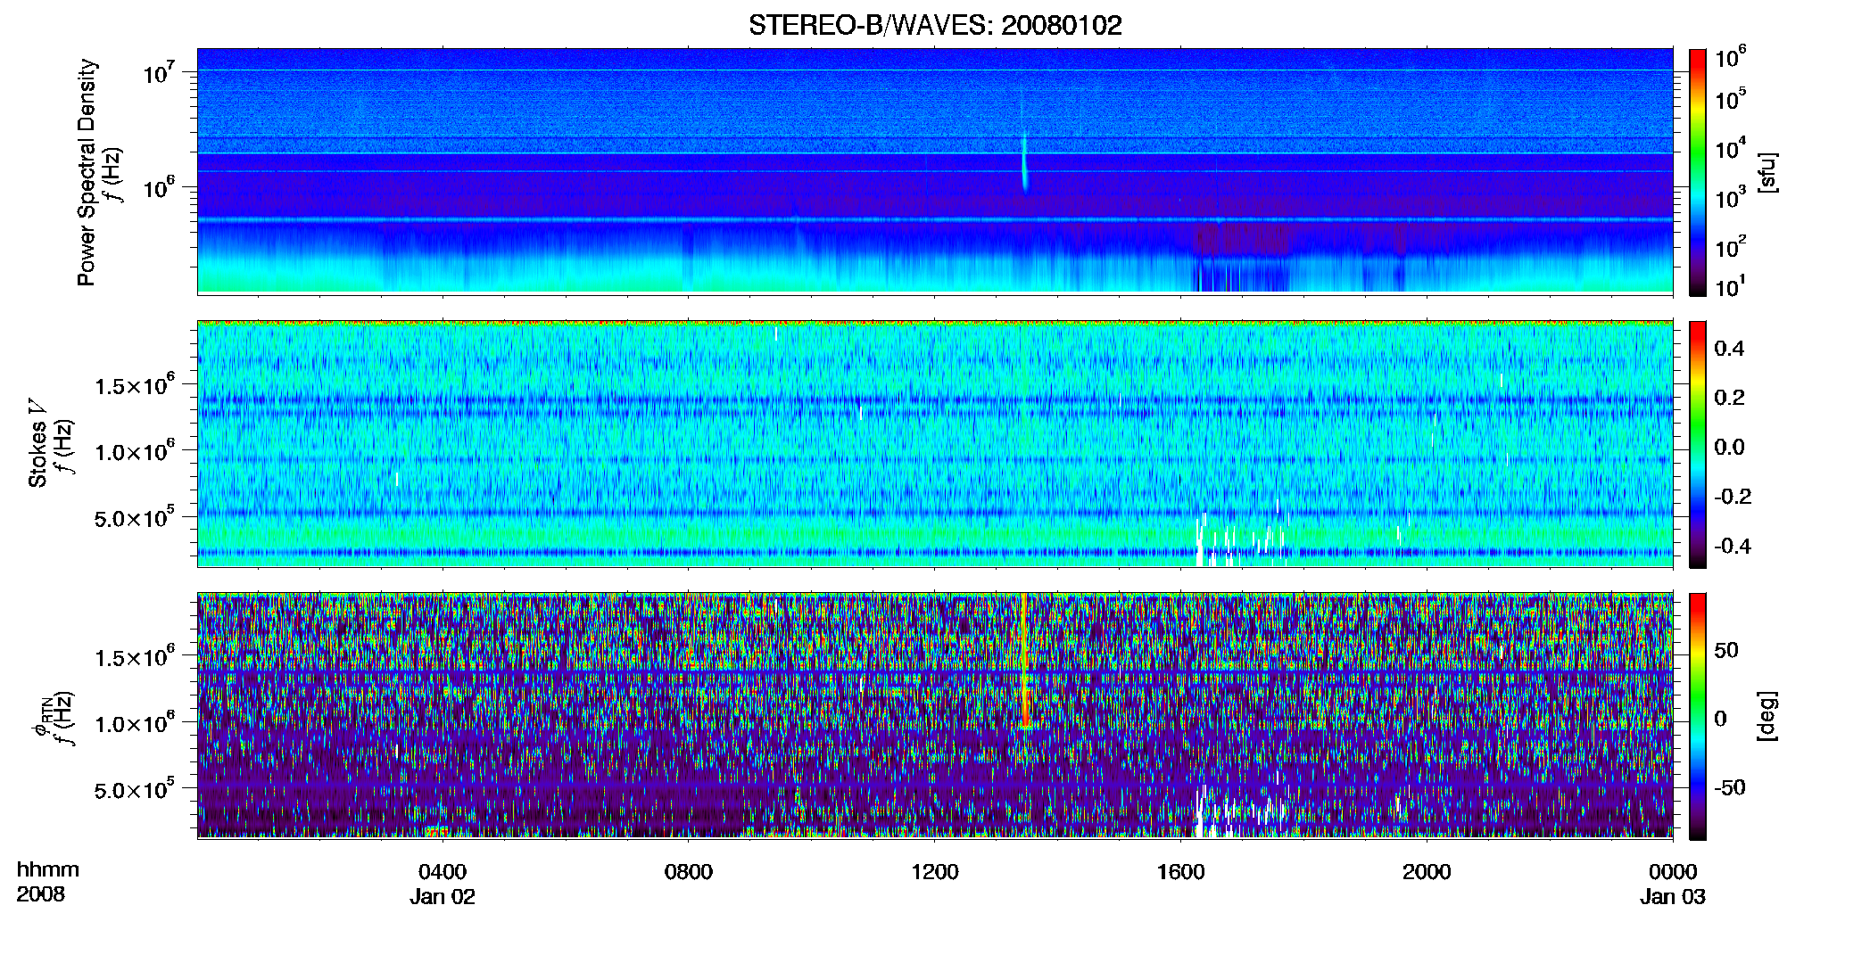
Task: Click the Power Spectral Density axis label
Action: tap(87, 172)
